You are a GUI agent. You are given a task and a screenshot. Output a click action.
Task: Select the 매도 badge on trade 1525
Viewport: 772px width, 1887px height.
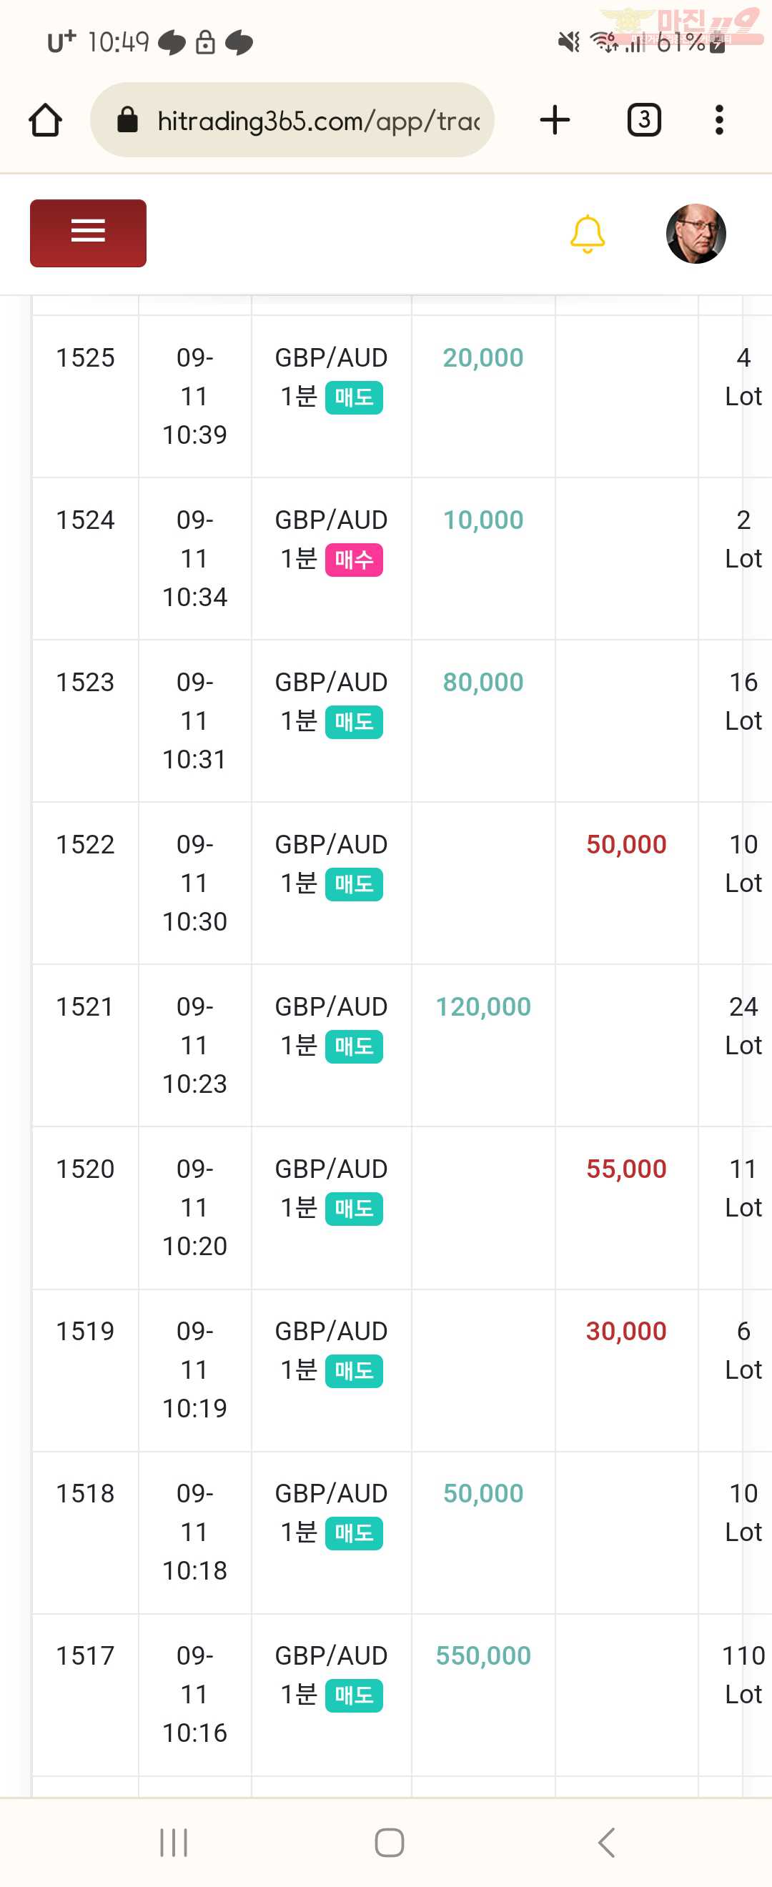tap(354, 397)
